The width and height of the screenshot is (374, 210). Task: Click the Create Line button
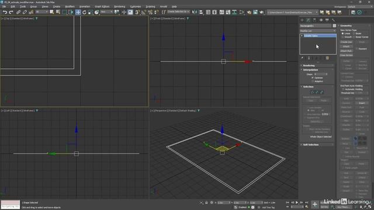click(347, 42)
